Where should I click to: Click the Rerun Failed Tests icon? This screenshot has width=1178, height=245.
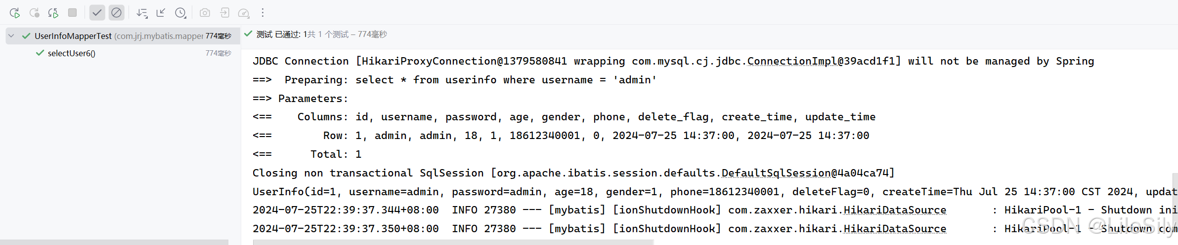[34, 13]
